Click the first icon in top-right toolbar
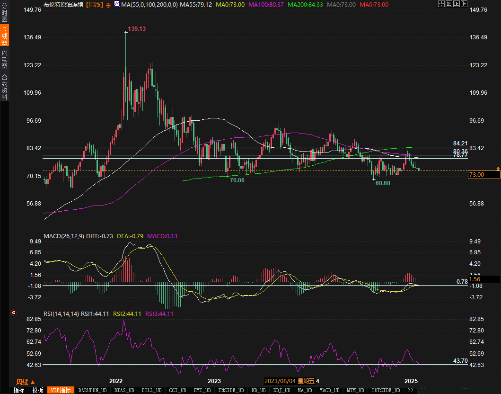Image resolution: width=501 pixels, height=394 pixels. point(441,4)
